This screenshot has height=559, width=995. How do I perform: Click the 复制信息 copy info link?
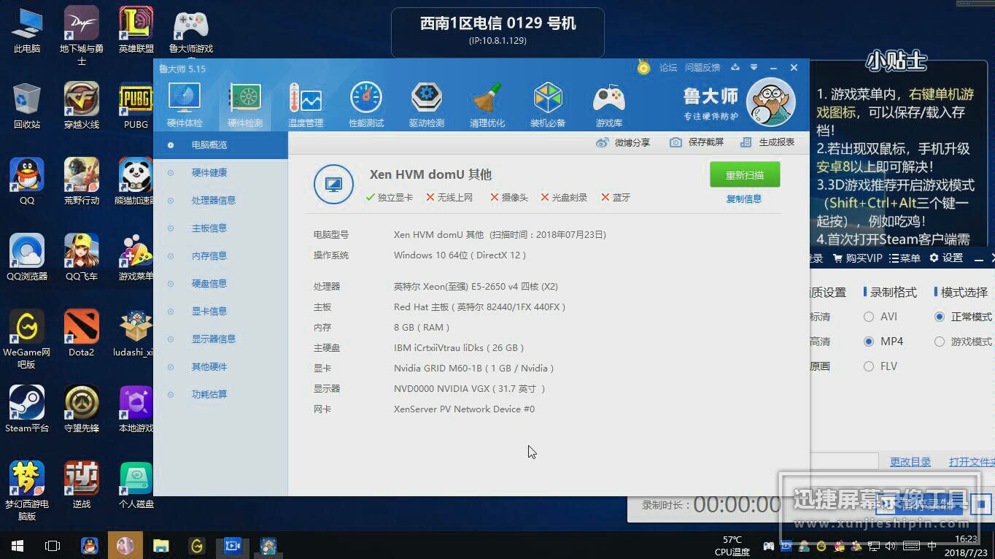tap(744, 199)
